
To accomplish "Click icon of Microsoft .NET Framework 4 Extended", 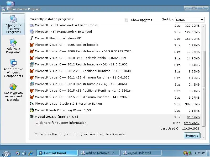I will 32,32.
